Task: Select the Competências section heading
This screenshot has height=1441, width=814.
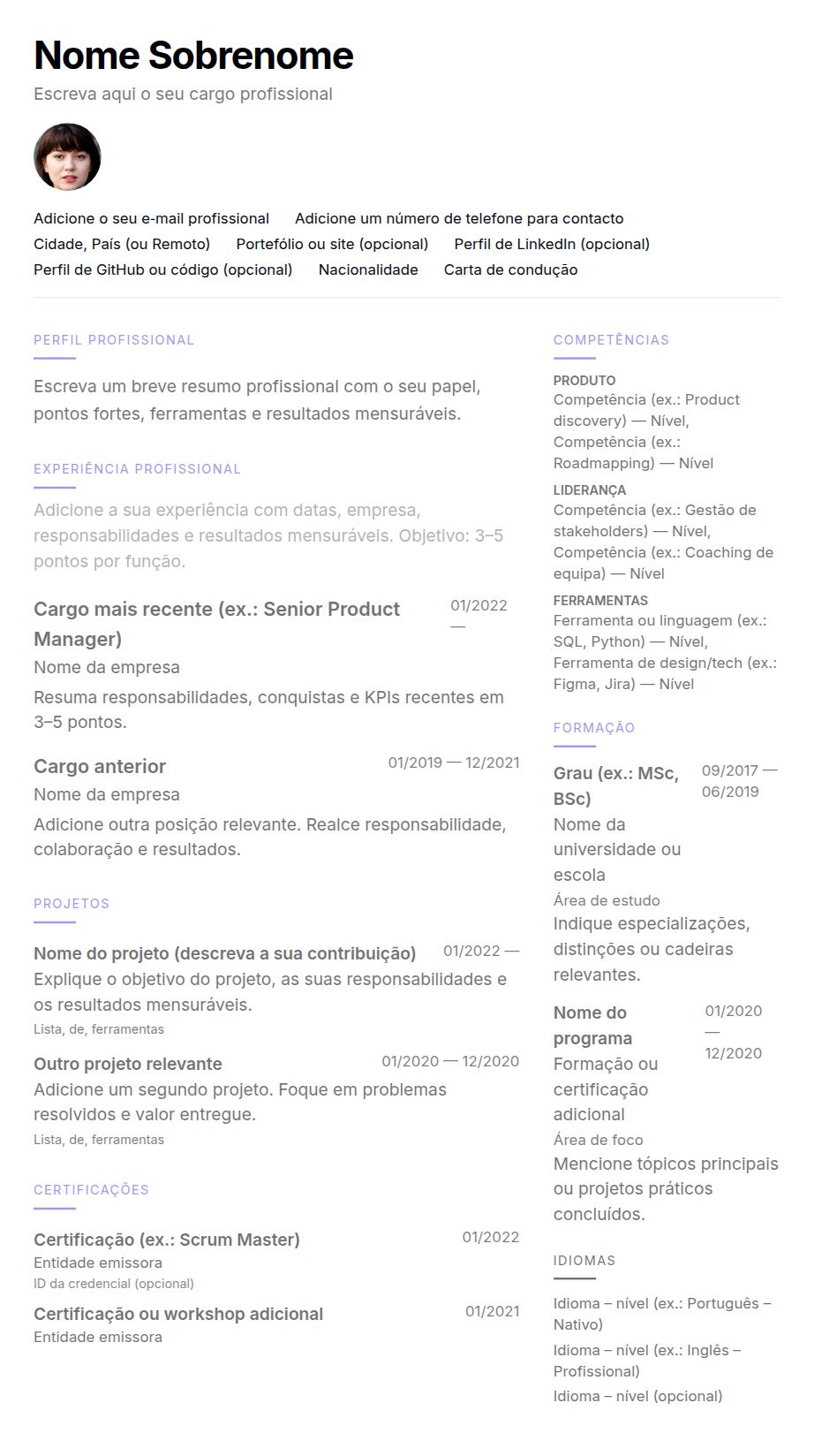Action: (611, 340)
